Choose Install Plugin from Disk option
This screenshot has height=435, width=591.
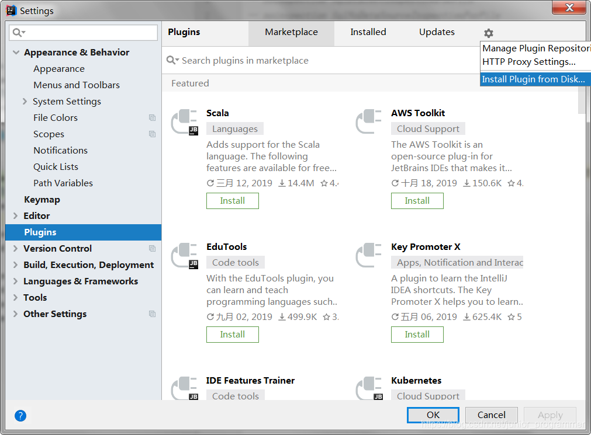[535, 79]
